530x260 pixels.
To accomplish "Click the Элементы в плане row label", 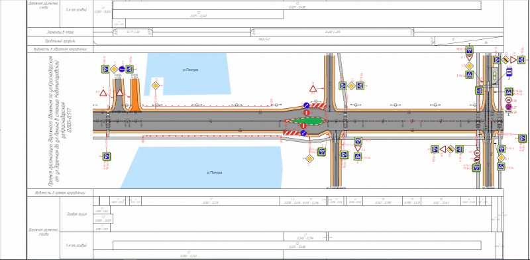I will [x=60, y=32].
